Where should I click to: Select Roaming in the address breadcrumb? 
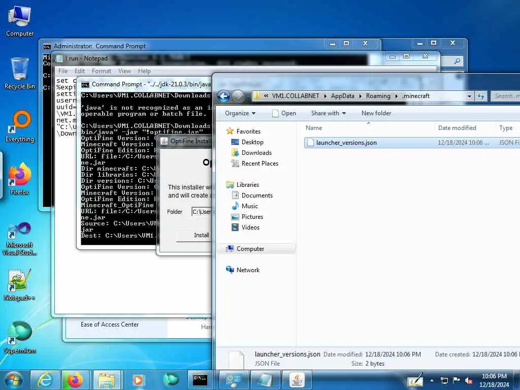(378, 96)
